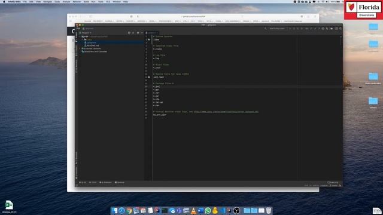Open Terminal app from the Dock

[x=165, y=211]
